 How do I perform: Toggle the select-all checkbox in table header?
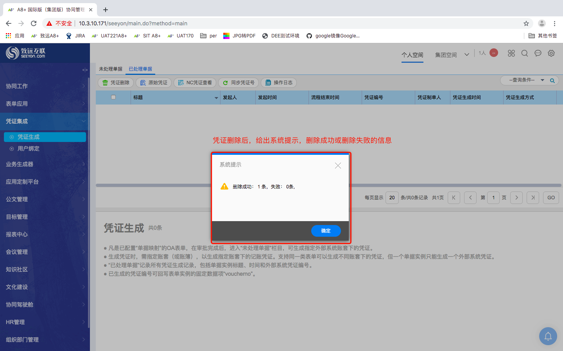point(113,97)
